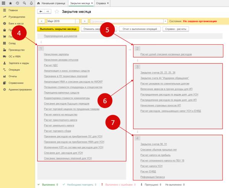The image size is (229, 188).
Task: Click the Организация input field
Action: 127,21
